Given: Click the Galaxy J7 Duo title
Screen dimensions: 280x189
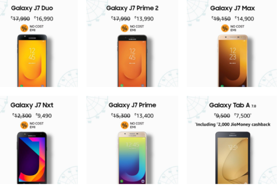Looking at the screenshot, I should click(32, 8).
